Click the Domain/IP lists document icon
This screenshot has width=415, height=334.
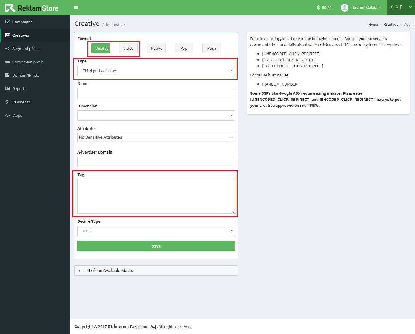pos(7,75)
